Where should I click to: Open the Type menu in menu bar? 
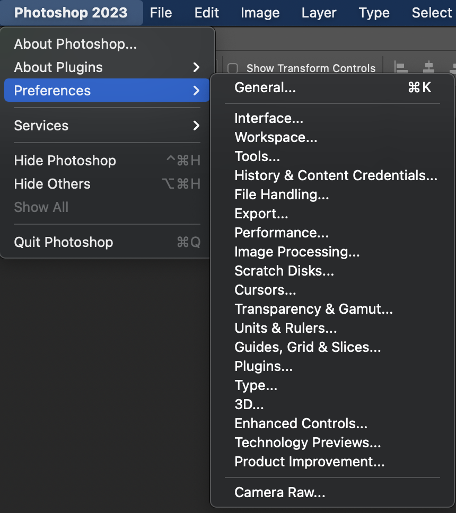coord(374,13)
